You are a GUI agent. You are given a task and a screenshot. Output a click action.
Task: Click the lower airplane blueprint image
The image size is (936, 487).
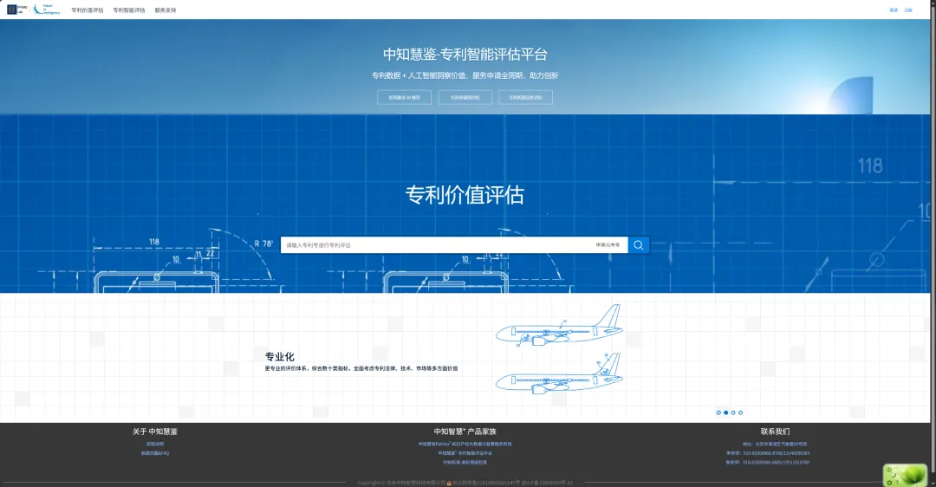559,374
